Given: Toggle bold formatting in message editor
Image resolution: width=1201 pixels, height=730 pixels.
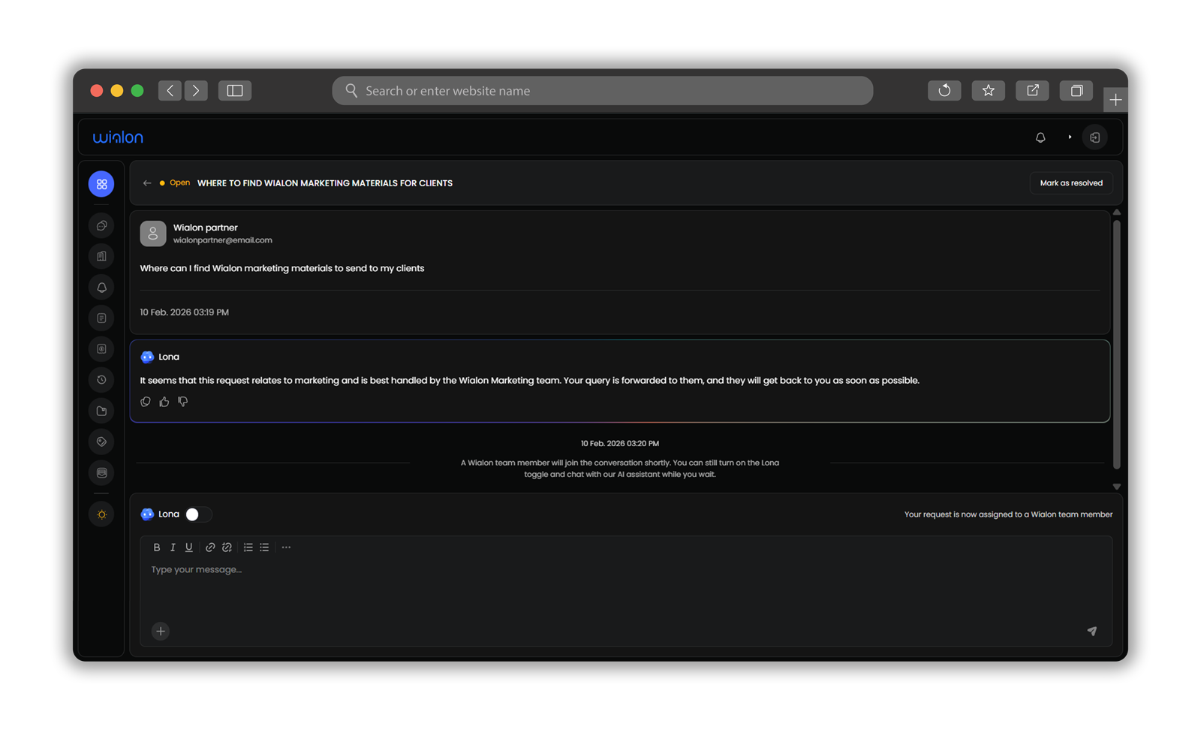Looking at the screenshot, I should [157, 547].
